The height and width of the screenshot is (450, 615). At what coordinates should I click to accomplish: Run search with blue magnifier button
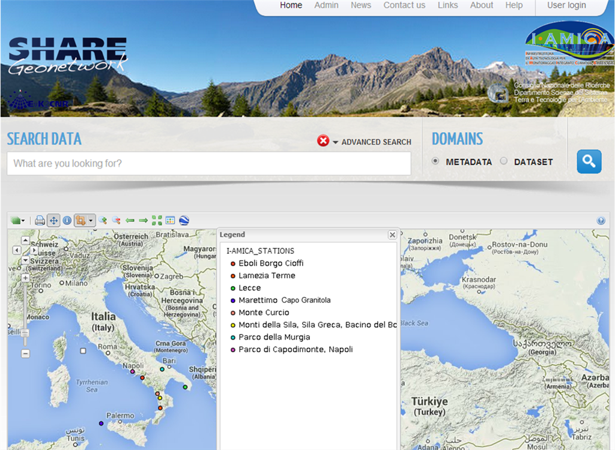[589, 161]
